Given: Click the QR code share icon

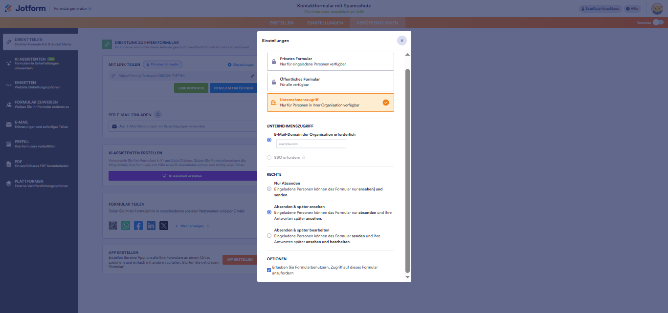Looking at the screenshot, I should pyautogui.click(x=113, y=226).
